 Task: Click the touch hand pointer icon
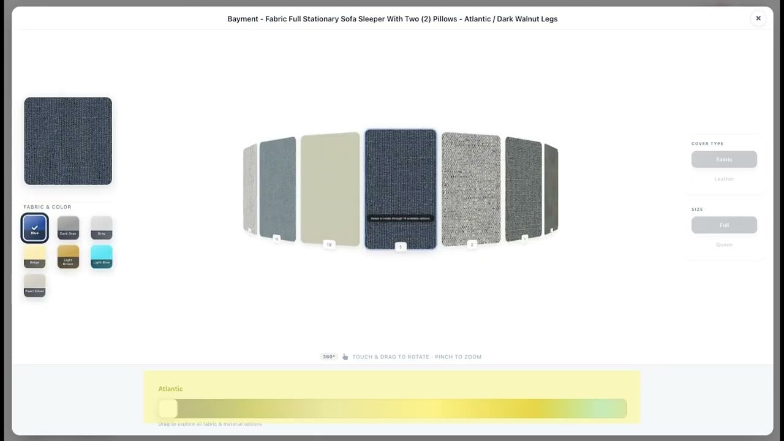coord(345,356)
